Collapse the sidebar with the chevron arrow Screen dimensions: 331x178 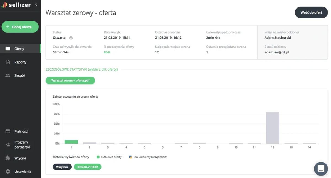(x=36, y=5)
